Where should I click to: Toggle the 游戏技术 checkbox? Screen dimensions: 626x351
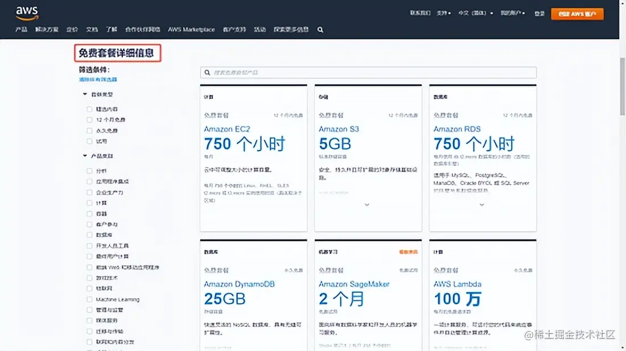[x=89, y=278]
